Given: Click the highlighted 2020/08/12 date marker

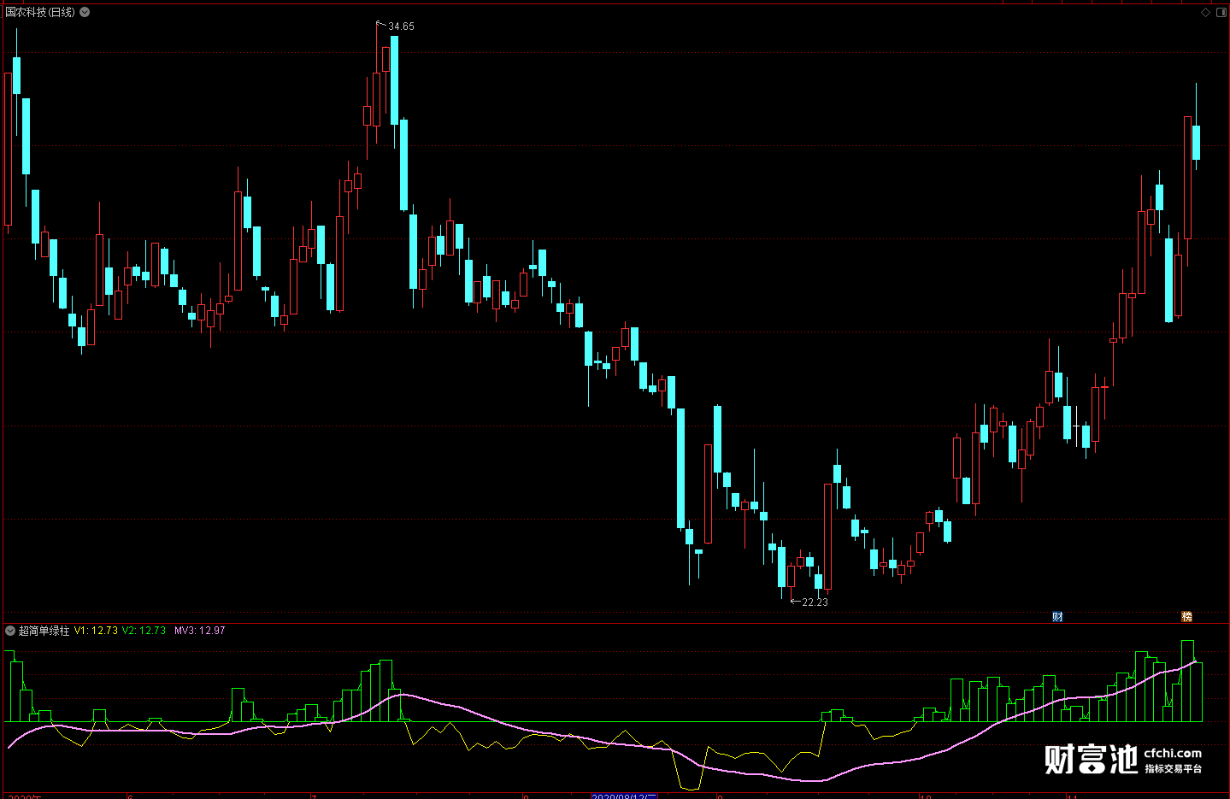Looking at the screenshot, I should pos(624,796).
